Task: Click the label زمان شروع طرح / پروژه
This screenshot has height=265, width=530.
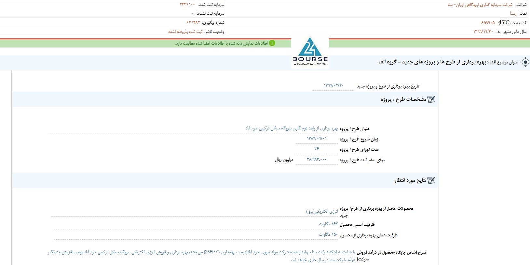Action: tap(359, 139)
